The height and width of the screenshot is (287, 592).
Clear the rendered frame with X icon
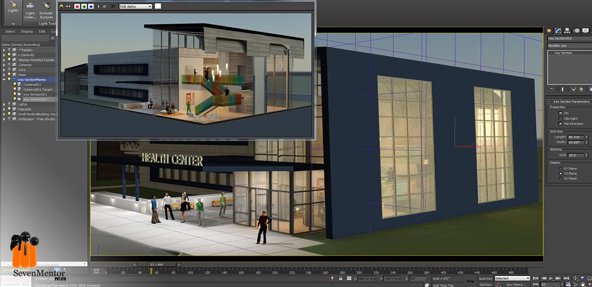click(113, 7)
